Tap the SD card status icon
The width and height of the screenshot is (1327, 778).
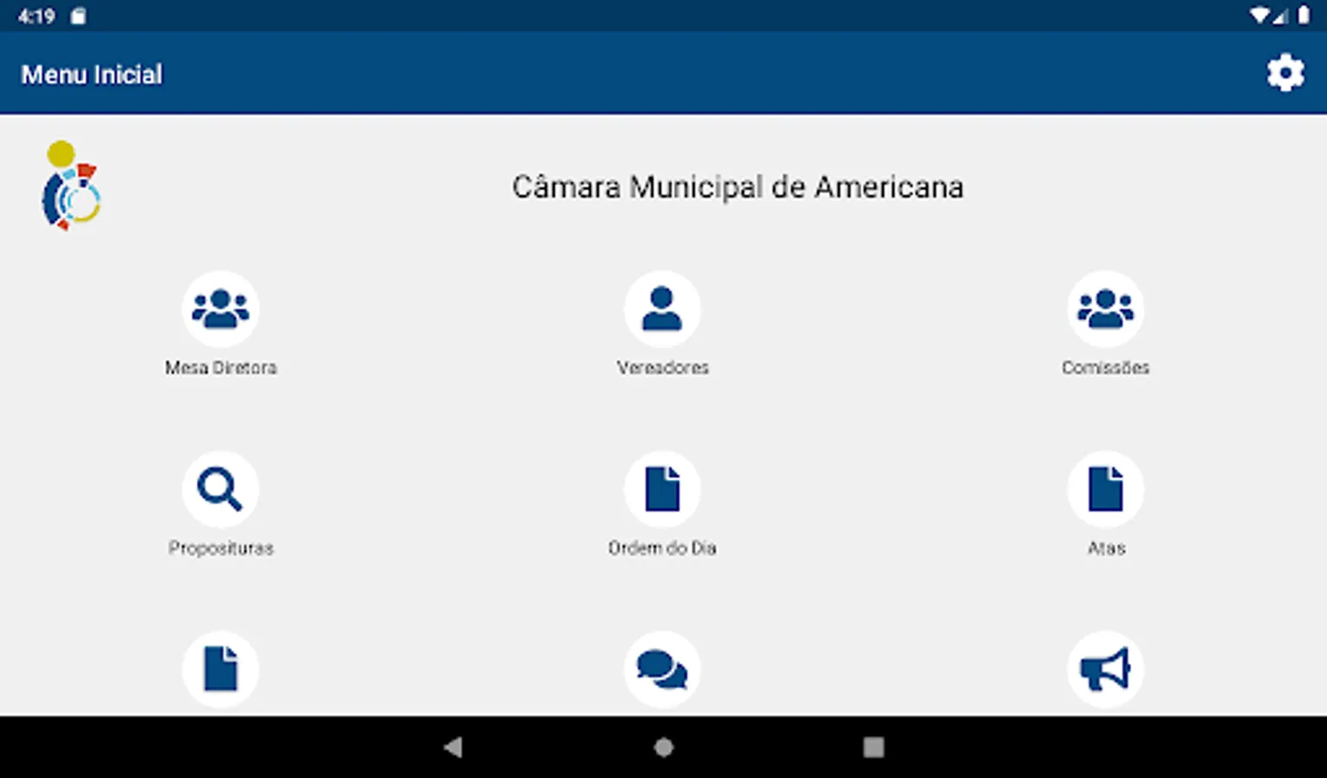click(x=78, y=16)
